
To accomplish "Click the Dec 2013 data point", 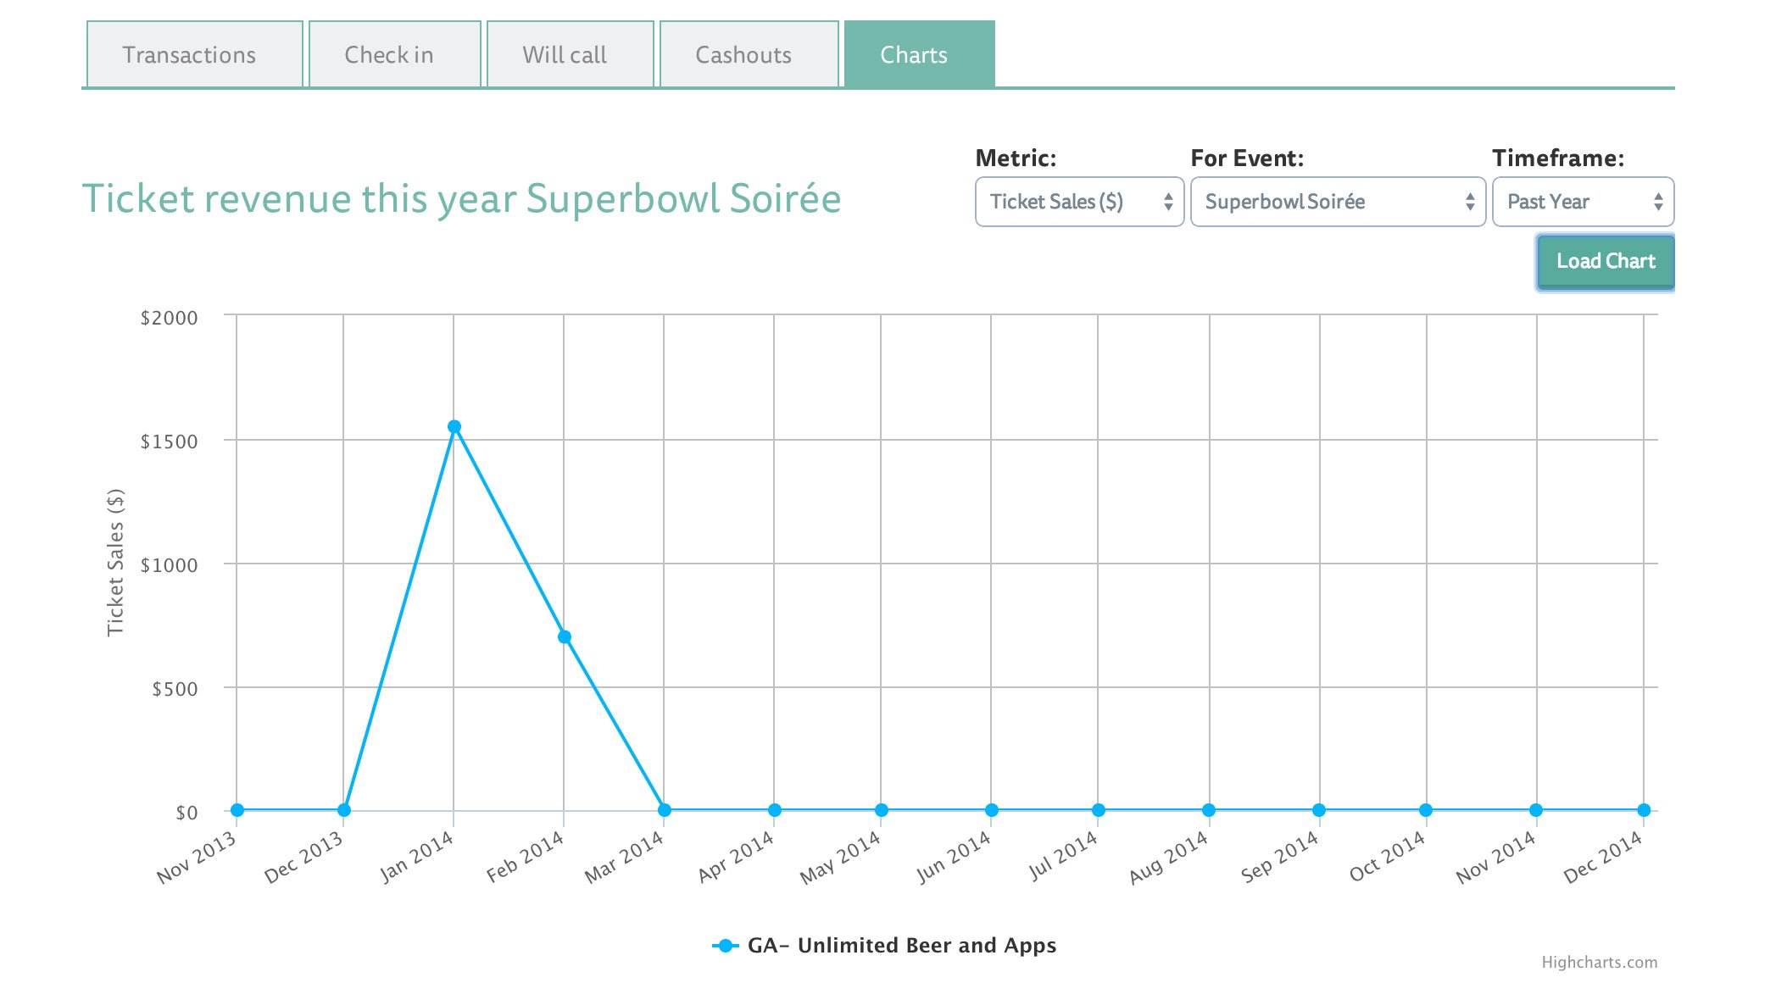I will 344,810.
